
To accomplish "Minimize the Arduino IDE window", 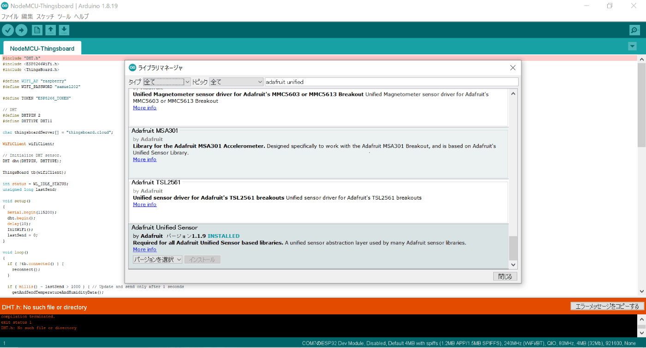I will (586, 6).
